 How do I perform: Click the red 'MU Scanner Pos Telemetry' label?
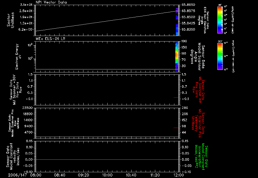[x=198, y=123]
